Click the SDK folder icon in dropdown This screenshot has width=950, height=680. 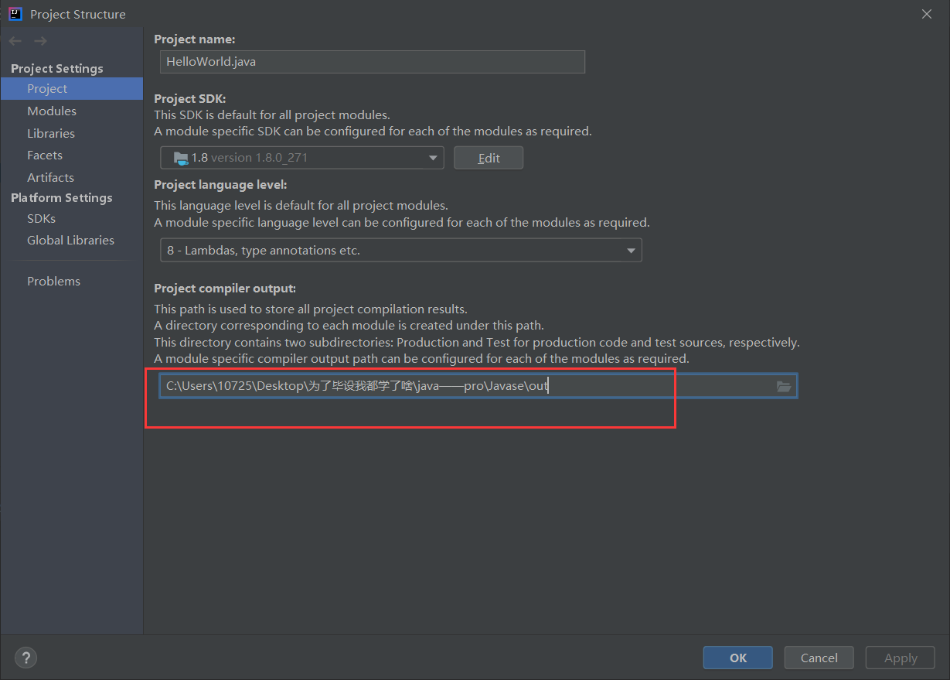point(181,158)
